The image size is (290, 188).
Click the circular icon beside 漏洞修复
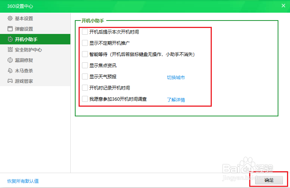tap(10, 60)
